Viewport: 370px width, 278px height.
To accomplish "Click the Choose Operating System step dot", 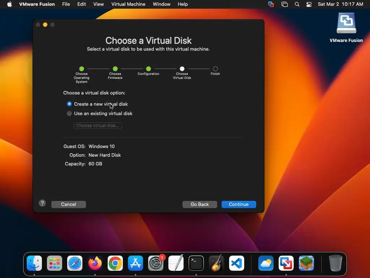I will click(x=82, y=69).
